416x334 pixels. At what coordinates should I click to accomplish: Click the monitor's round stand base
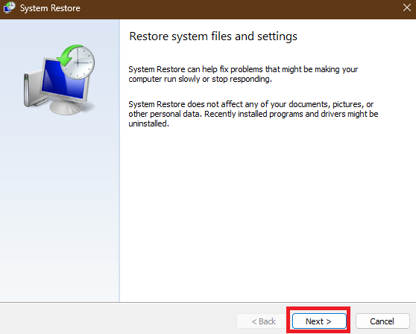pyautogui.click(x=67, y=107)
